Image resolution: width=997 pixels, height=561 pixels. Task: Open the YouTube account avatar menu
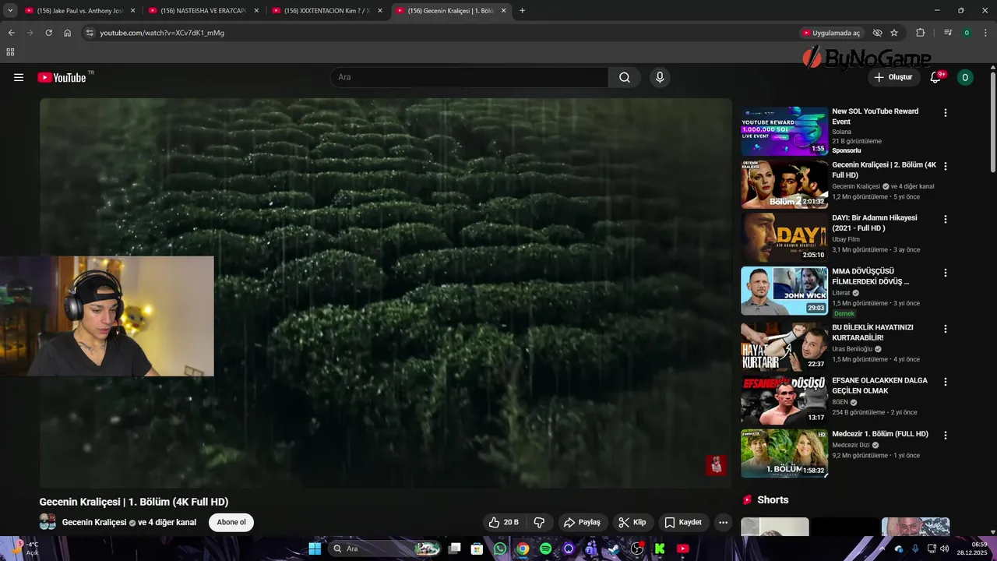(965, 77)
